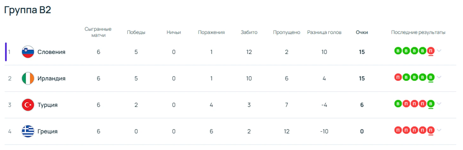The width and height of the screenshot is (463, 150).
Task: Open the Греция team link
Action: (48, 132)
